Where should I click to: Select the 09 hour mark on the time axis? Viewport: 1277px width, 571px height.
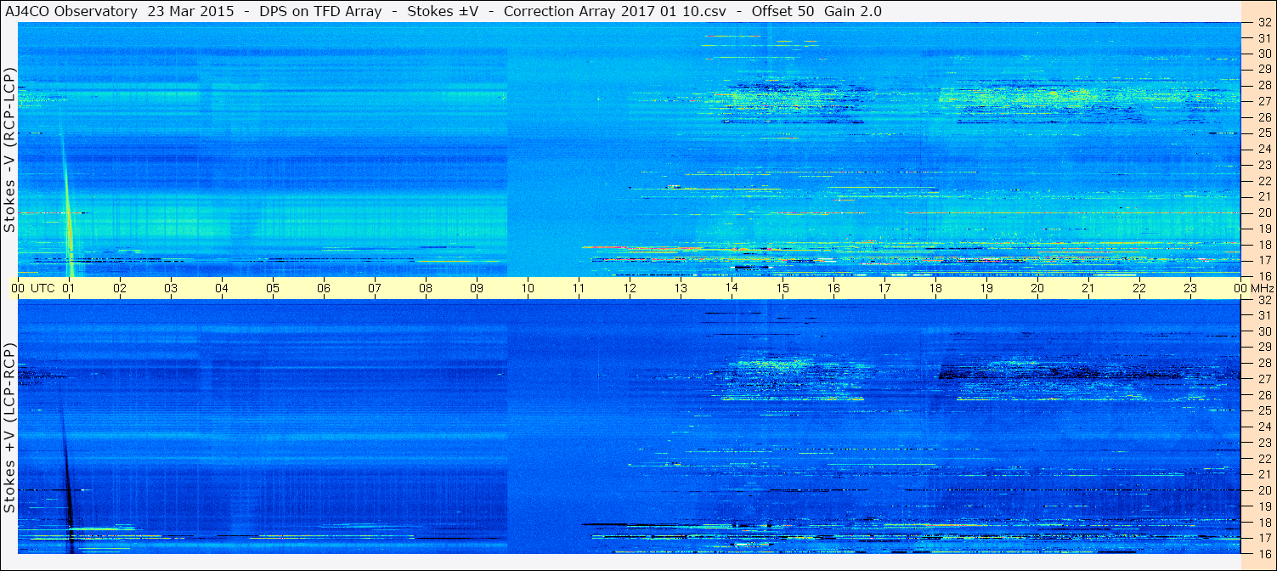[477, 288]
